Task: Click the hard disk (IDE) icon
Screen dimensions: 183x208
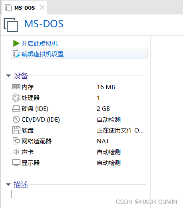Action: [16, 108]
